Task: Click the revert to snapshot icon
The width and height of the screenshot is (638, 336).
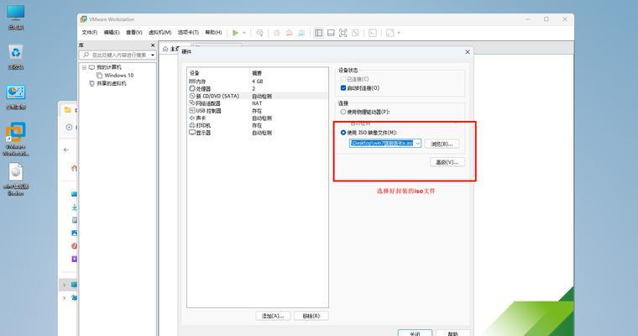Action: [x=290, y=33]
